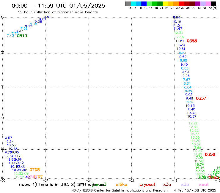Click the wave height value '9.62'
The image size is (220, 193).
click(x=183, y=57)
